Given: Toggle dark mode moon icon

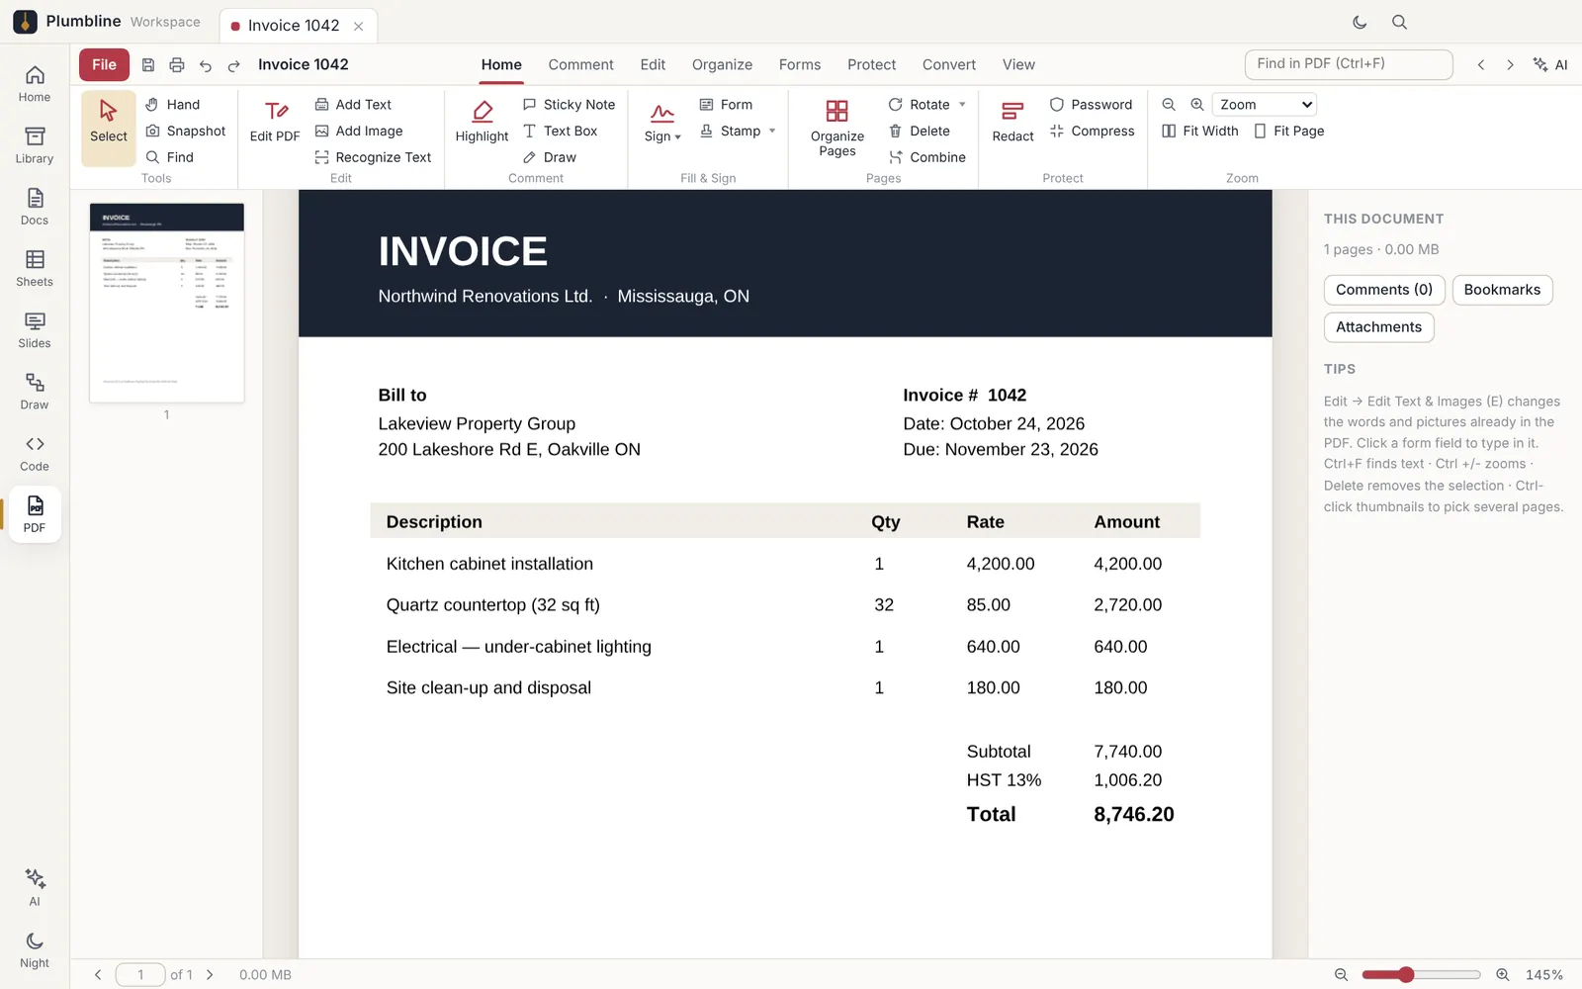Looking at the screenshot, I should 1360,22.
